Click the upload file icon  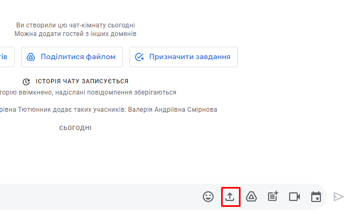pos(230,197)
